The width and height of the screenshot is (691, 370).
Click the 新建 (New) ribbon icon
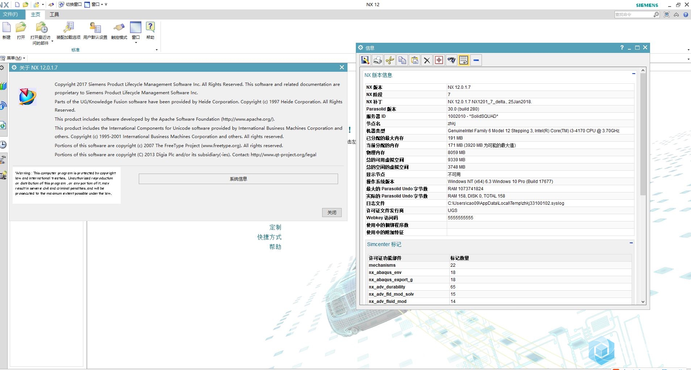pyautogui.click(x=7, y=31)
